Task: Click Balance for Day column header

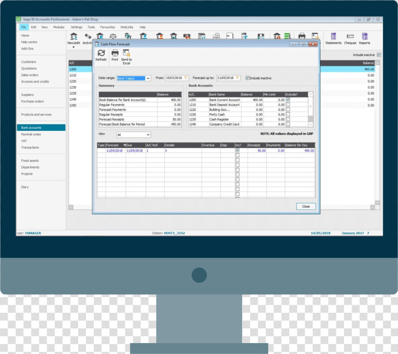Action: click(300, 145)
